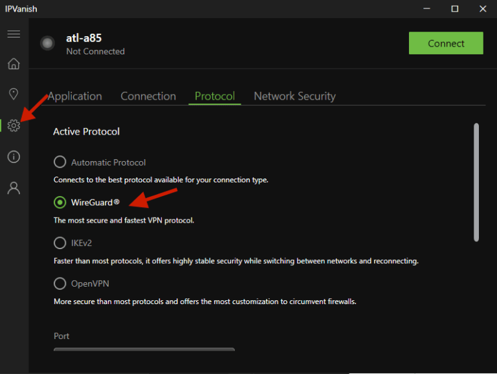This screenshot has height=374, width=497.
Task: Select the WireGuard protocol option
Action: coord(60,203)
